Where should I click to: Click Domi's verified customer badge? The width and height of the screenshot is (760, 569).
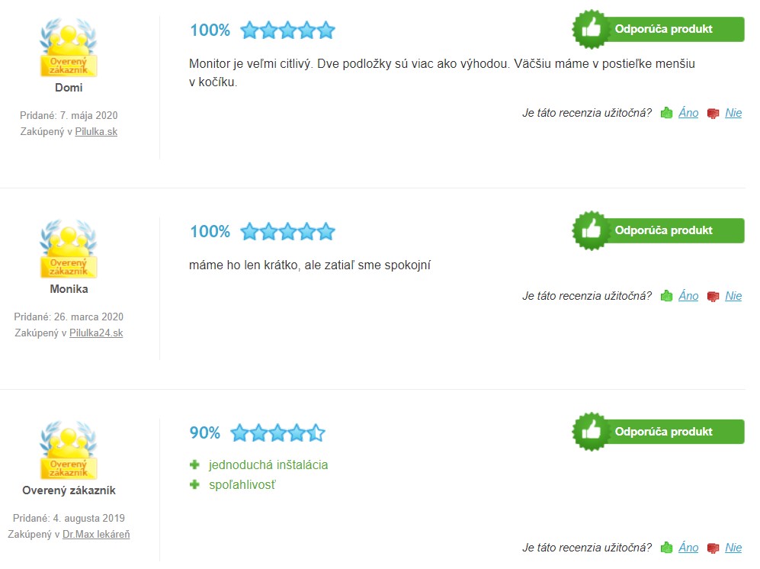[x=69, y=47]
